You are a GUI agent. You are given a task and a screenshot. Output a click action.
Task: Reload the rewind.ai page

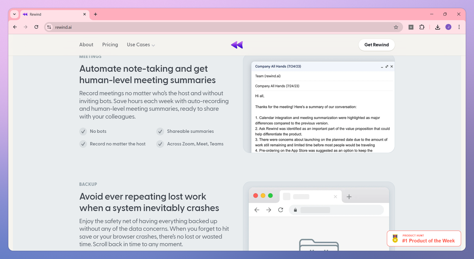tap(36, 27)
